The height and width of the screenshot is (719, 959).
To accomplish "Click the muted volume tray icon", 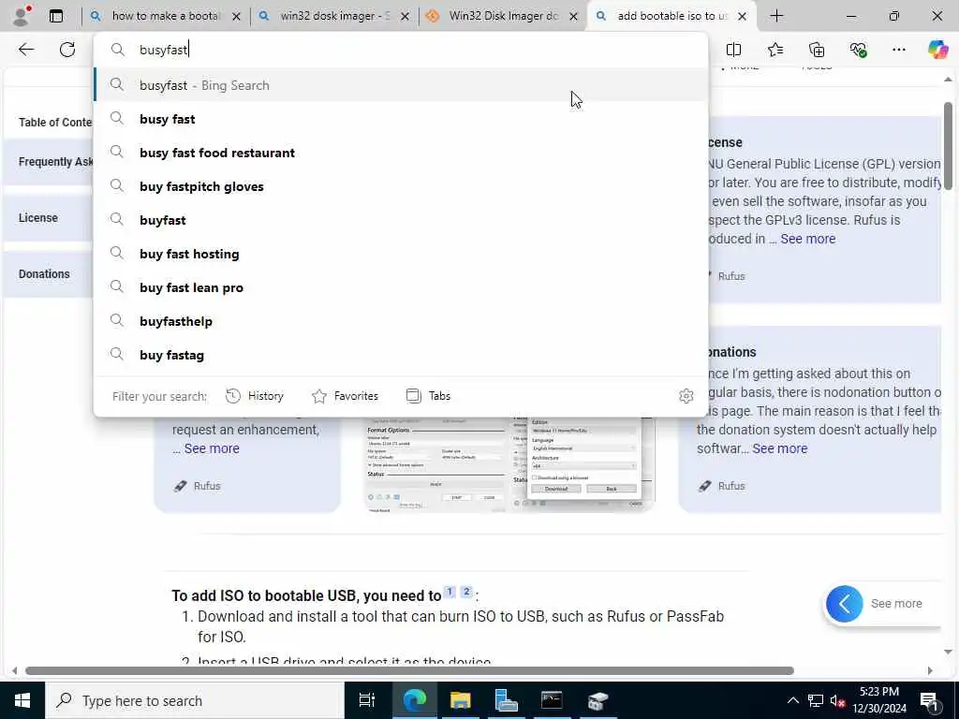I will [x=837, y=700].
